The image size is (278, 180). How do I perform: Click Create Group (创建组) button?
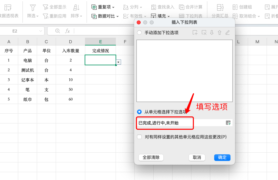pos(242,7)
